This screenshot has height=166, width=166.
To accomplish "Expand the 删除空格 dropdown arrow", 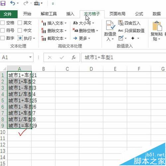I will point(97,31).
